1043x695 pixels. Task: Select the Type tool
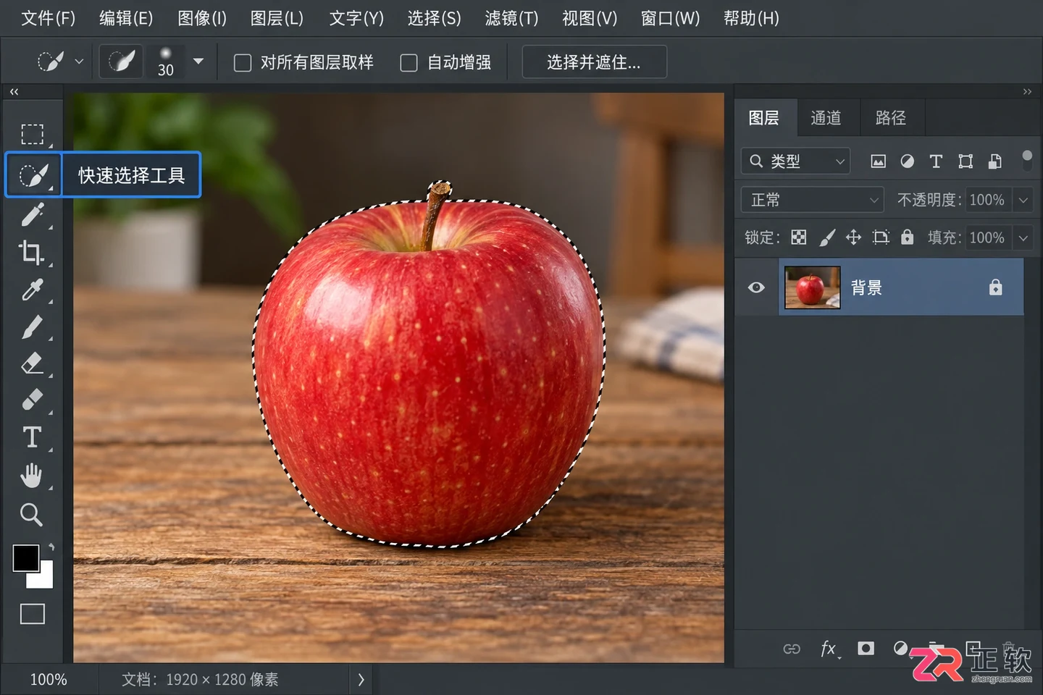(32, 437)
